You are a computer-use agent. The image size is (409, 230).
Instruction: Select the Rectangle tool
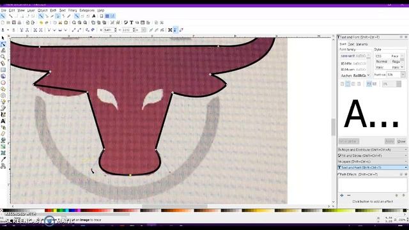[3, 70]
